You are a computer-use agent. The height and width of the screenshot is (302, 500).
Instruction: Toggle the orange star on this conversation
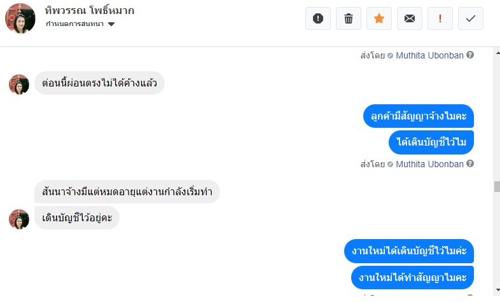click(x=379, y=18)
